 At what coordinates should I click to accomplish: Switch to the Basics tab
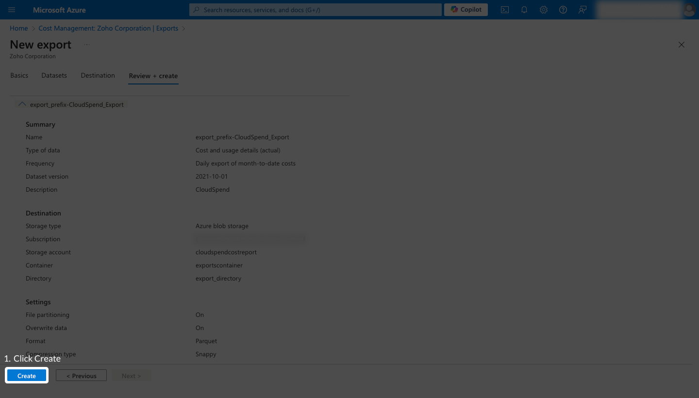19,76
